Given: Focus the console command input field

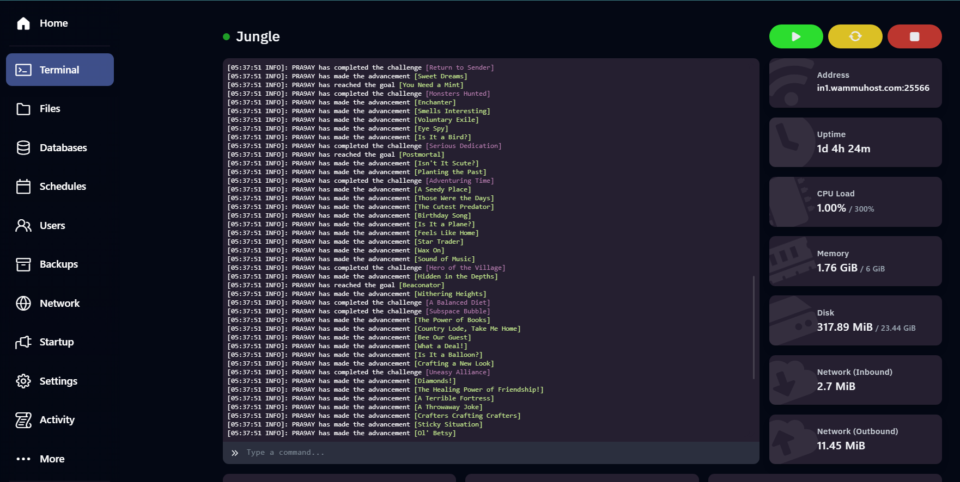Looking at the screenshot, I should 490,453.
